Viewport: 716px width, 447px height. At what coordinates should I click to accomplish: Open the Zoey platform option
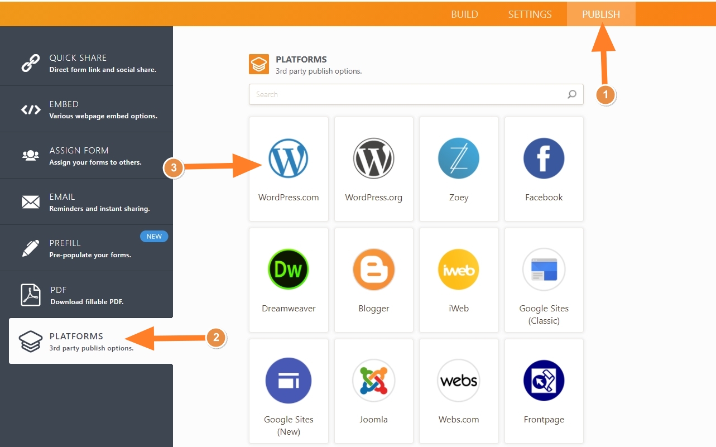459,158
